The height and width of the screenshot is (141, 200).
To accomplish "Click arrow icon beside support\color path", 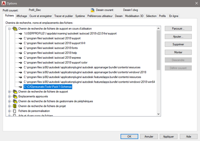I will (x=20, y=63).
